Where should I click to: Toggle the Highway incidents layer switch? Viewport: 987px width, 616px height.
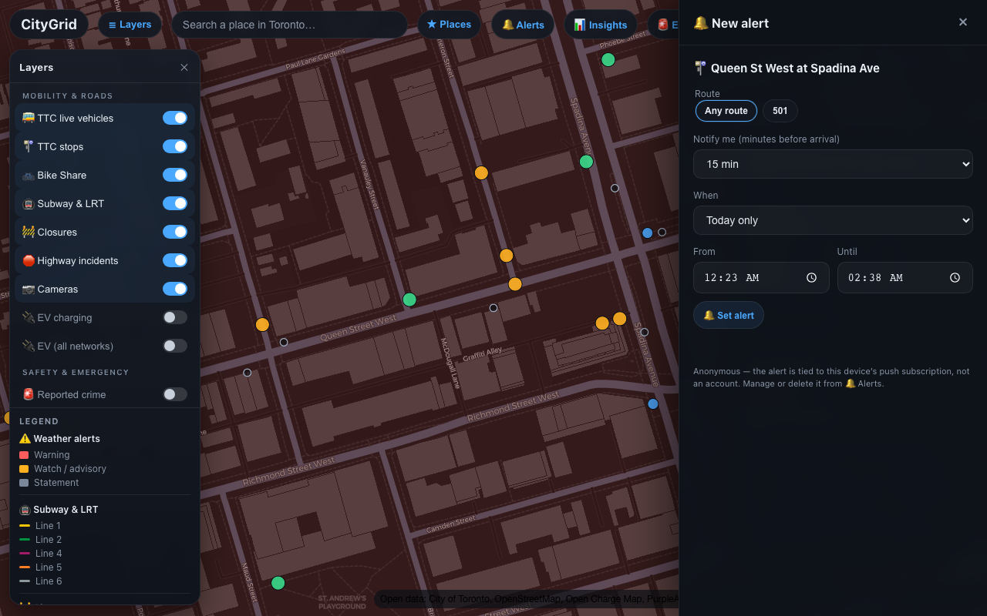click(x=175, y=260)
